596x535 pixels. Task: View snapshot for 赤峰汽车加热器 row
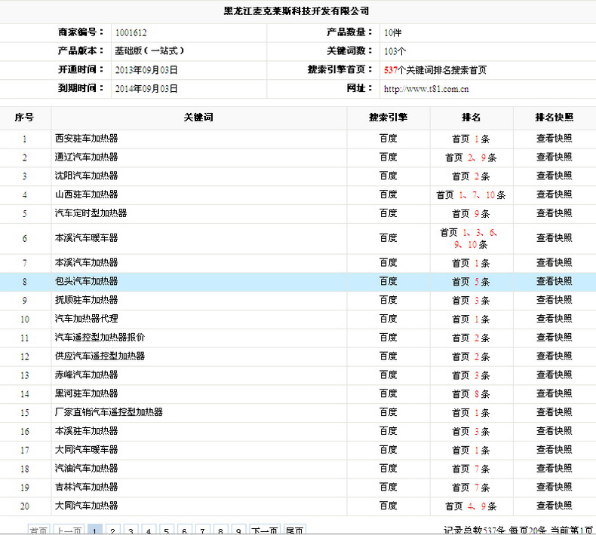[x=554, y=374]
